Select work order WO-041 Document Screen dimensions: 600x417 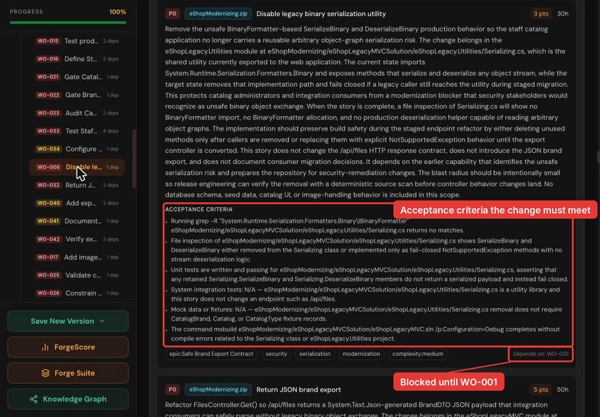(77, 221)
